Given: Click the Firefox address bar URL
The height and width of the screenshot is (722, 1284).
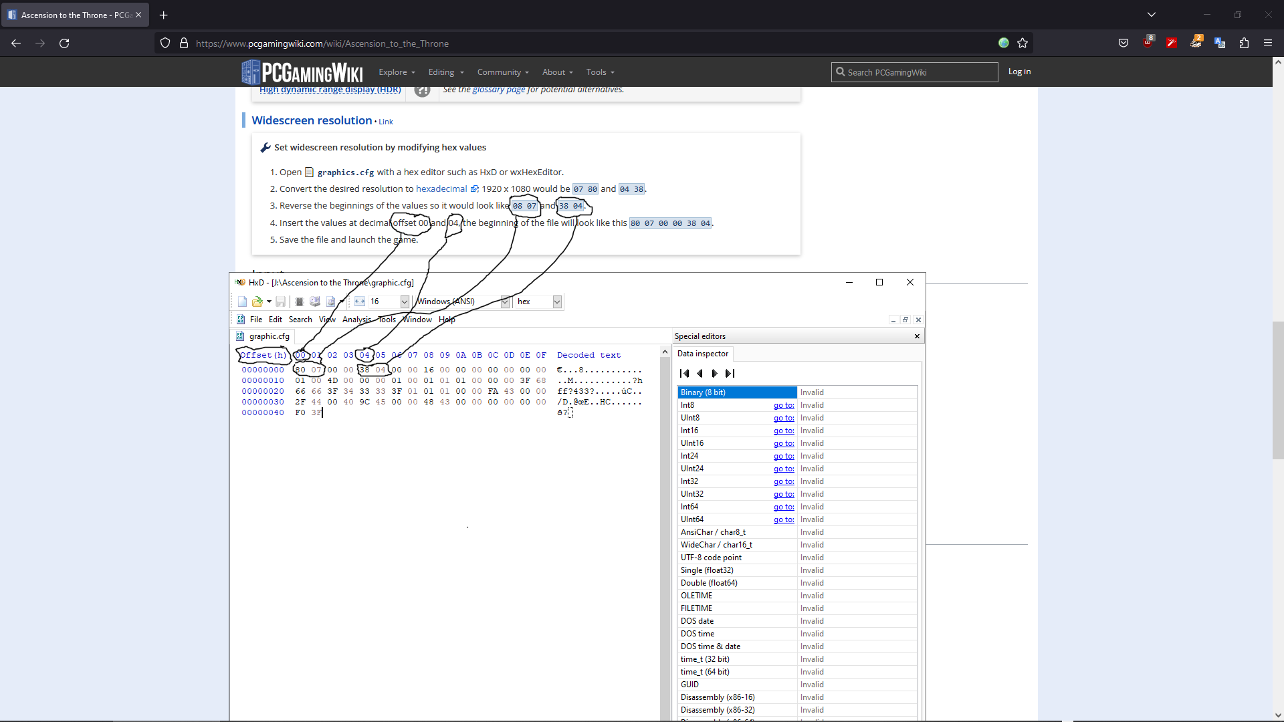Looking at the screenshot, I should point(322,43).
